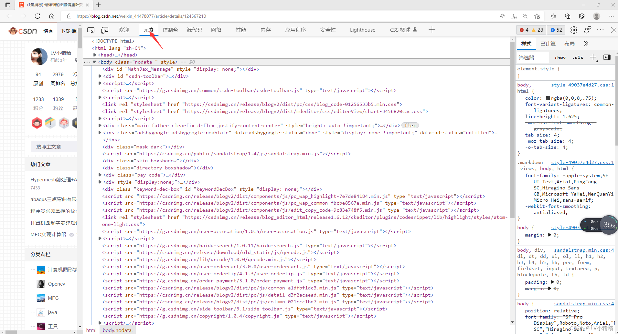Open DevTools settings gear
The width and height of the screenshot is (618, 334).
tap(574, 30)
